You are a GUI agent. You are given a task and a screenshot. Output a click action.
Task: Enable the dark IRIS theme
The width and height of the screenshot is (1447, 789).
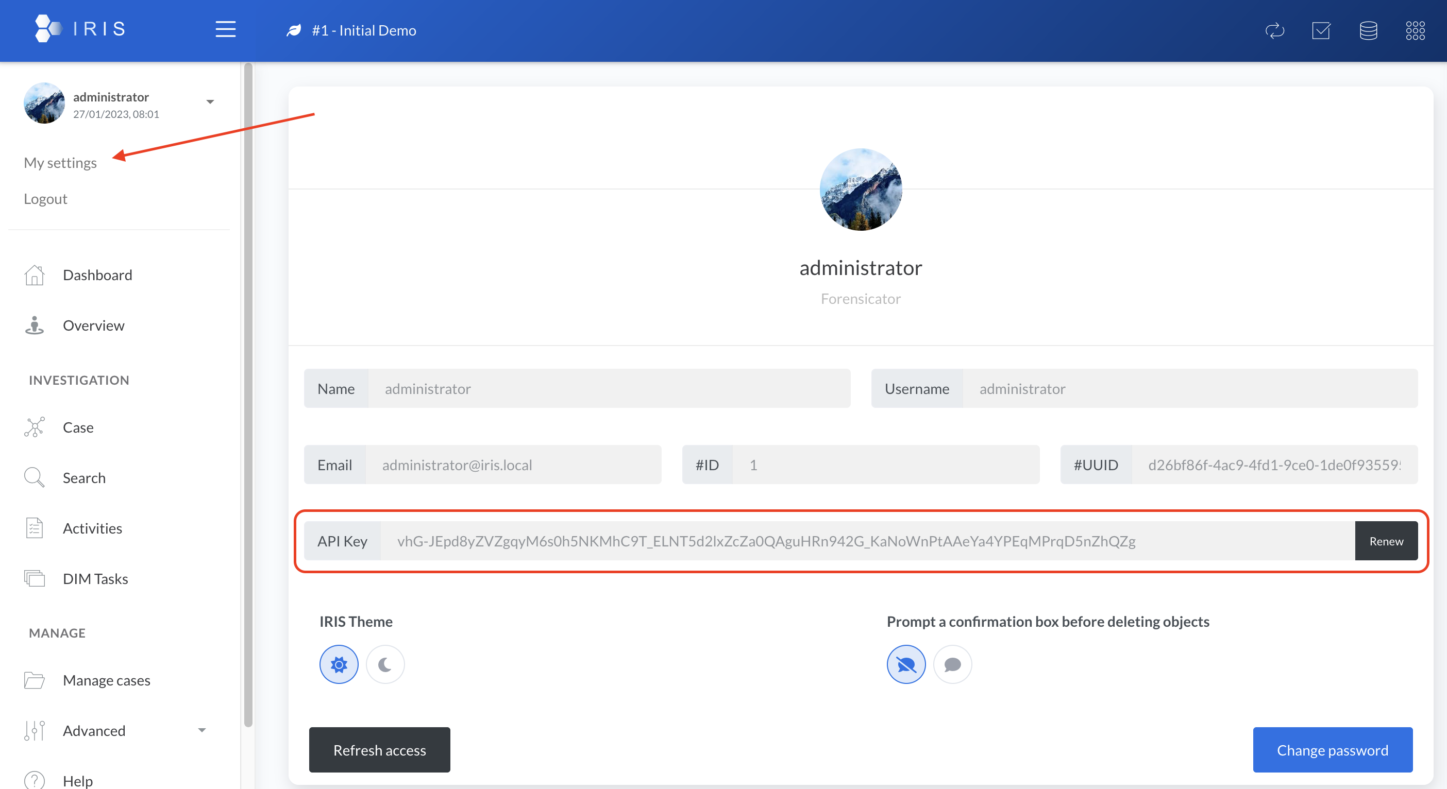click(x=385, y=664)
